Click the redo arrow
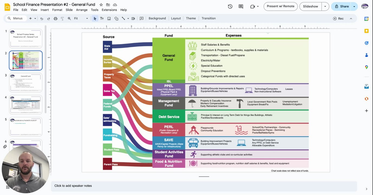Viewport: 373px width, 195px height. tap(48, 18)
